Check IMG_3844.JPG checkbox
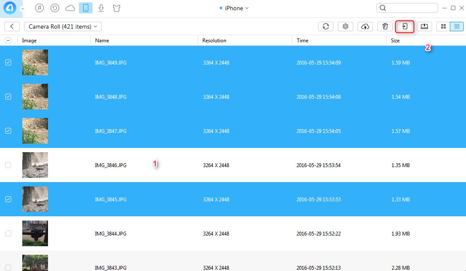 (8, 233)
